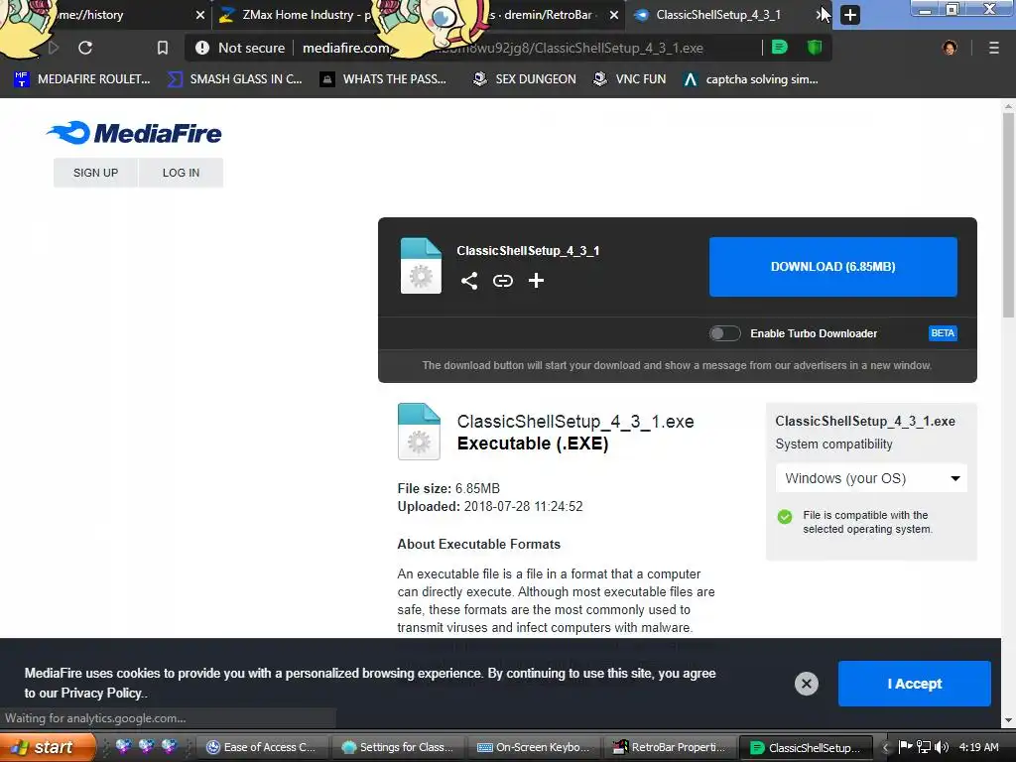Click the MediaFire logo
Image resolution: width=1016 pixels, height=762 pixels.
[134, 133]
